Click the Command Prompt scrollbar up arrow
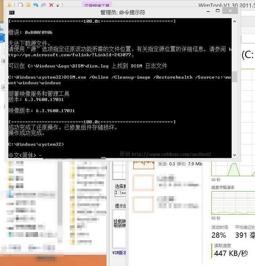Viewport: 255px width, 266px height. pyautogui.click(x=234, y=22)
